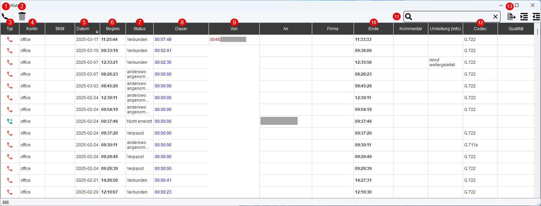Image resolution: width=541 pixels, height=206 pixels.
Task: Click the end time 14:27:31
Action: coord(363,180)
